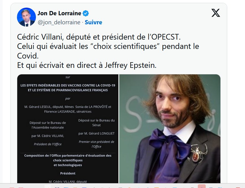Click the blue verified badge
Viewport: 245px width, 188px height.
coord(86,13)
